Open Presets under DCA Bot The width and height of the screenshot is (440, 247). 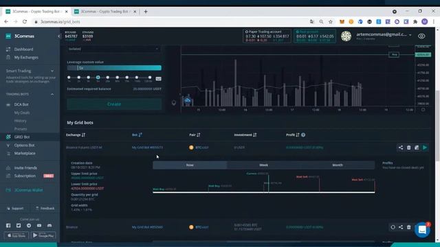[x=21, y=129]
